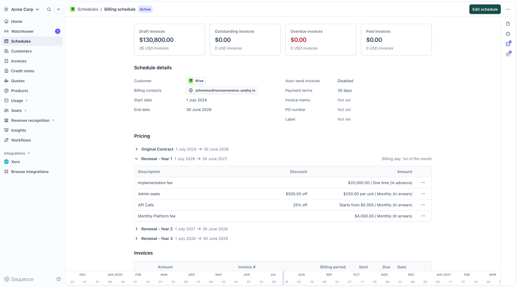Viewport: 517px width, 287px height.
Task: Open the Overdue invoices card
Action: pos(321,40)
